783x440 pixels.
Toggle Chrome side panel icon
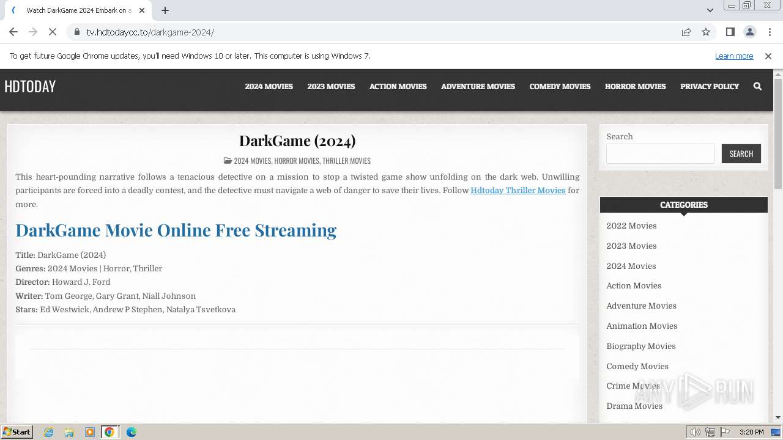point(730,32)
